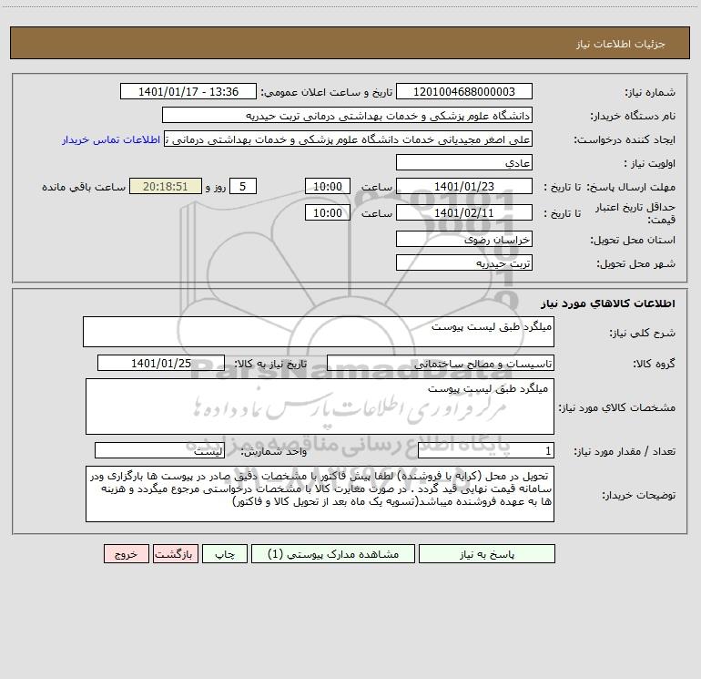Image resolution: width=701 pixels, height=679 pixels.
Task: Click the مشخصات کالای مورد نیاز text area
Action: tap(320, 406)
